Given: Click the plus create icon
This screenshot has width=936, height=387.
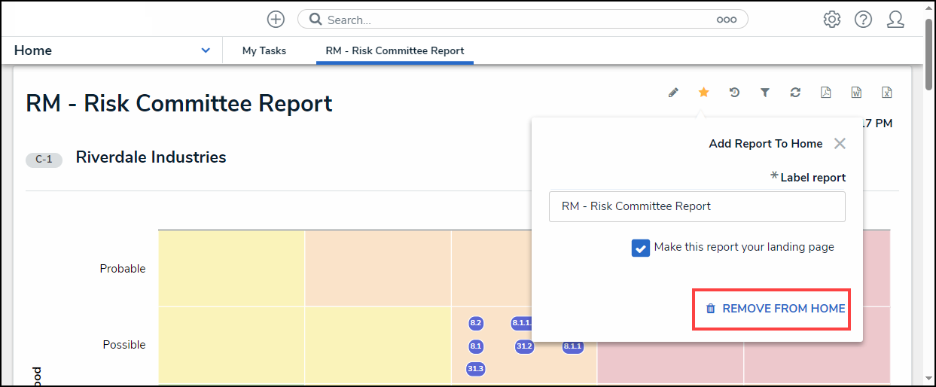Looking at the screenshot, I should pos(276,20).
